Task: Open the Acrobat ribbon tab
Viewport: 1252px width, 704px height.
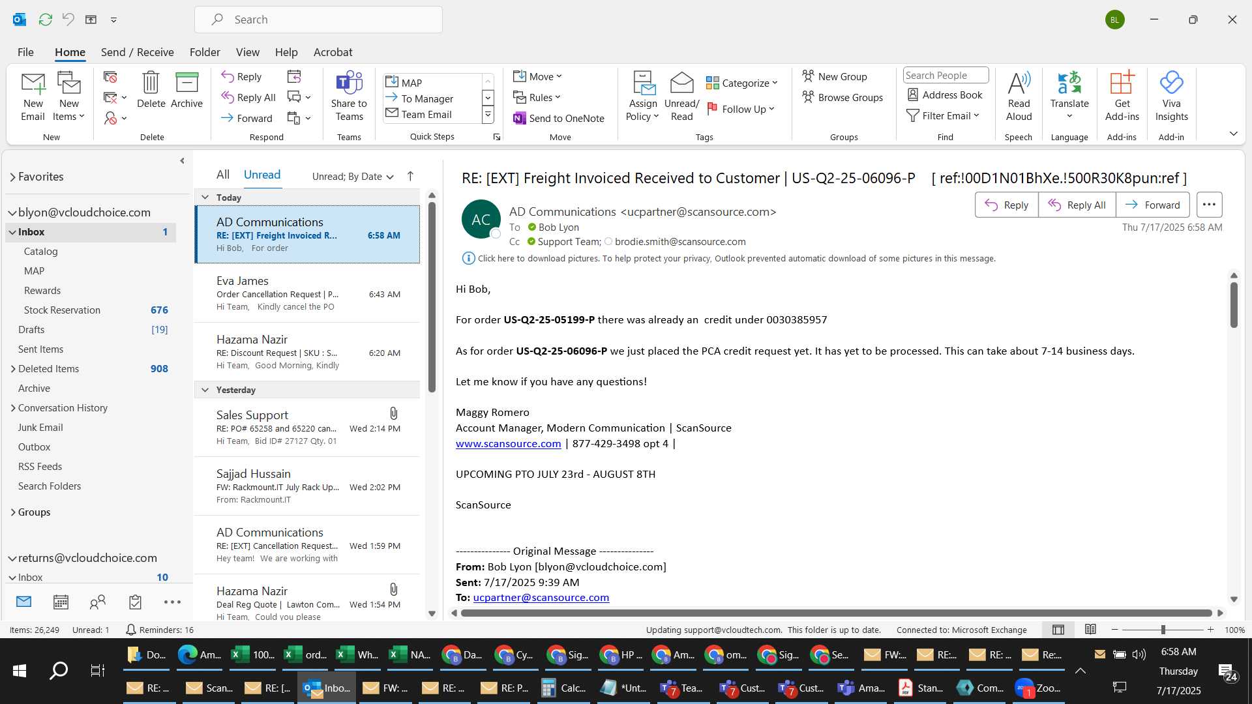Action: [333, 52]
